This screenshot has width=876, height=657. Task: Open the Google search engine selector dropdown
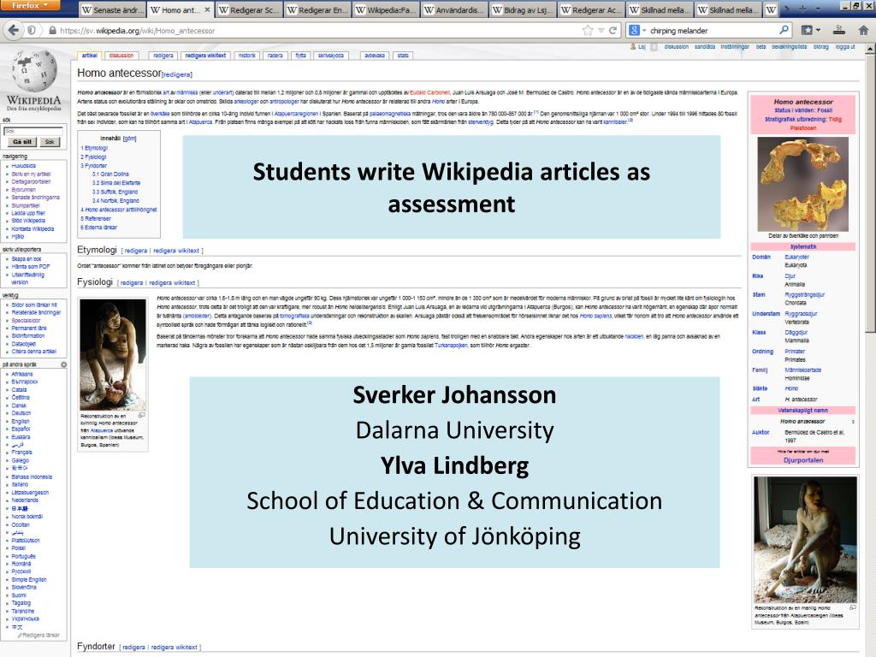coord(637,30)
